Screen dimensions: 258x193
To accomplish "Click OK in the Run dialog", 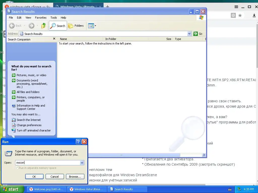I will coord(34,177).
